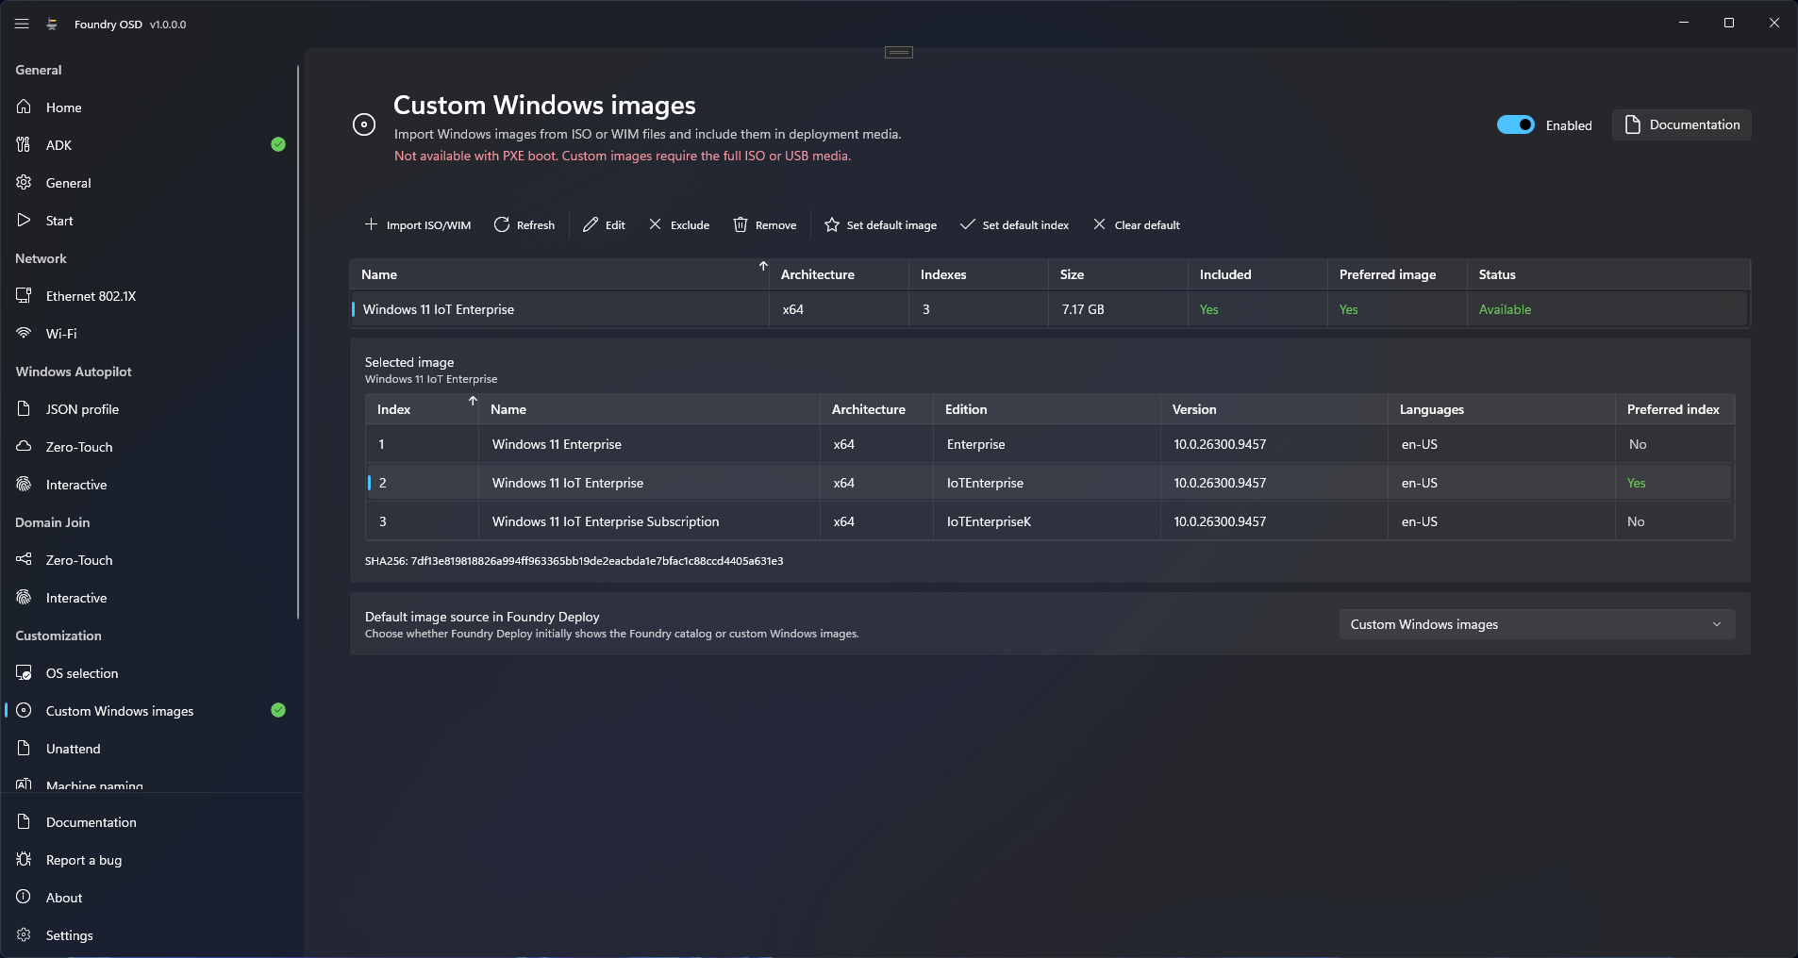Open Autopilot JSON profile page
The height and width of the screenshot is (958, 1798).
coord(151,409)
